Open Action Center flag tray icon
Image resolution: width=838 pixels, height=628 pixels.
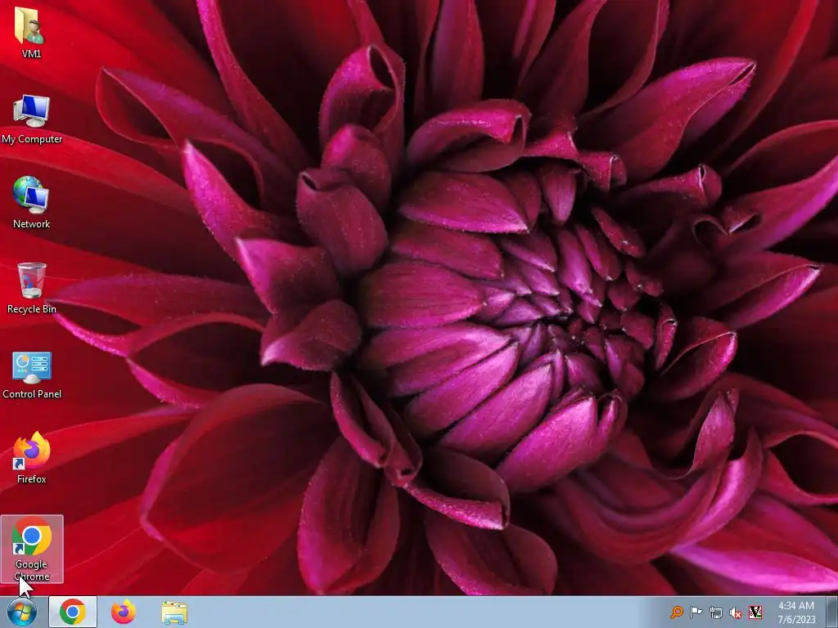point(696,612)
